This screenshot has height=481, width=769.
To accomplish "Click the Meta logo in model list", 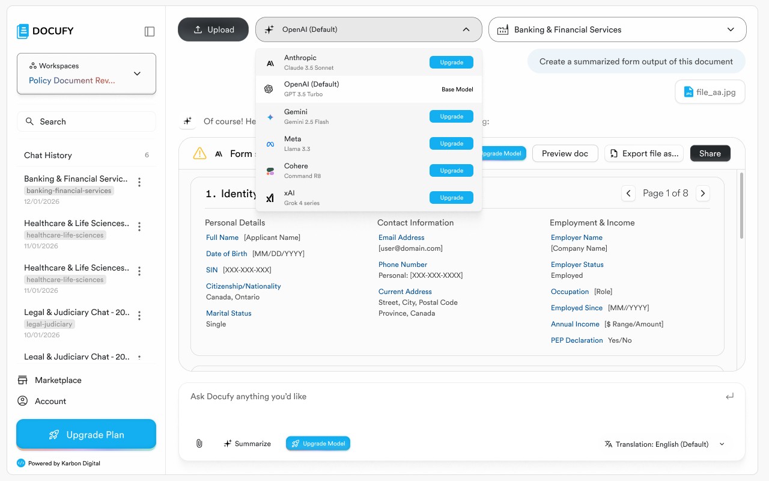I will tap(270, 144).
